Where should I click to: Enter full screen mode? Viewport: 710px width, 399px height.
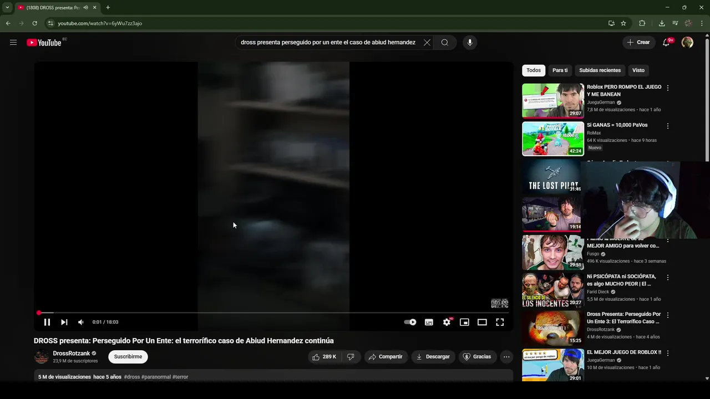(500, 322)
